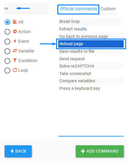Click the Condition funnel icon
The width and height of the screenshot is (127, 161).
coord(15,60)
